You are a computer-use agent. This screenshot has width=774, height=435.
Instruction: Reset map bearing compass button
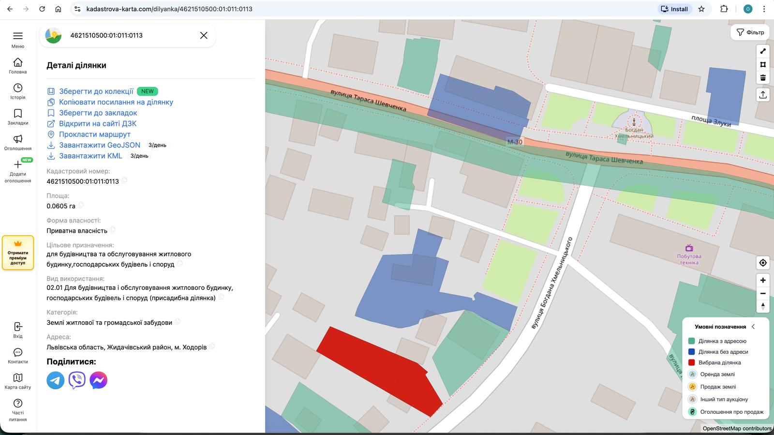coord(763,307)
